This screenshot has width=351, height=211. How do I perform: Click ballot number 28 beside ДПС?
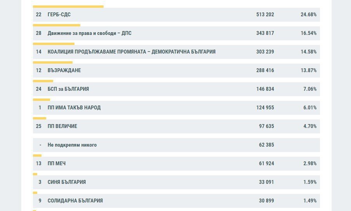tap(38, 33)
